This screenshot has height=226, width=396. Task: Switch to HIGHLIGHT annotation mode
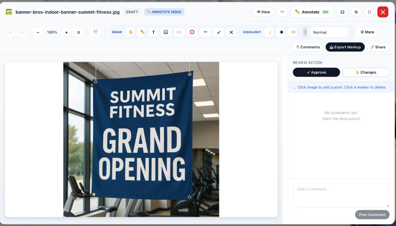pos(252,32)
